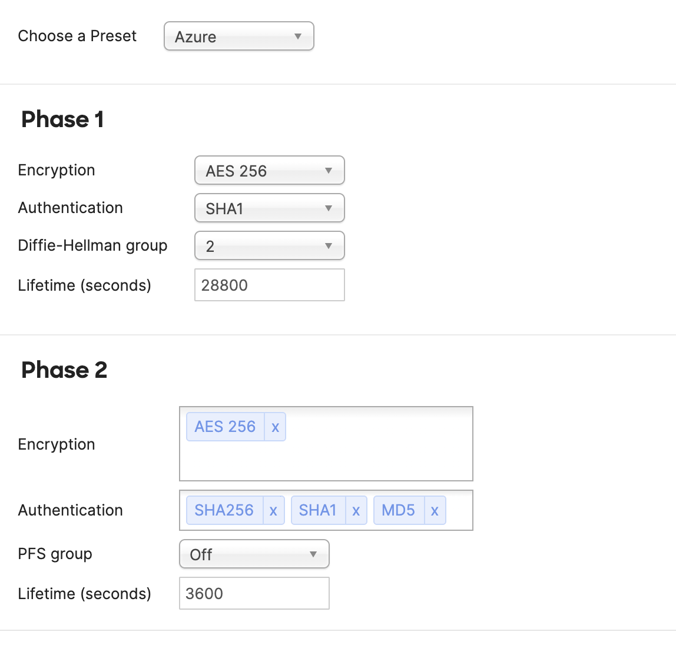Open the PFS group dropdown
This screenshot has height=645, width=676.
(254, 554)
